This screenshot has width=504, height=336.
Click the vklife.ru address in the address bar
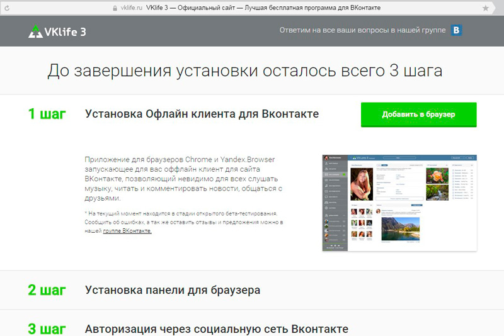click(131, 8)
